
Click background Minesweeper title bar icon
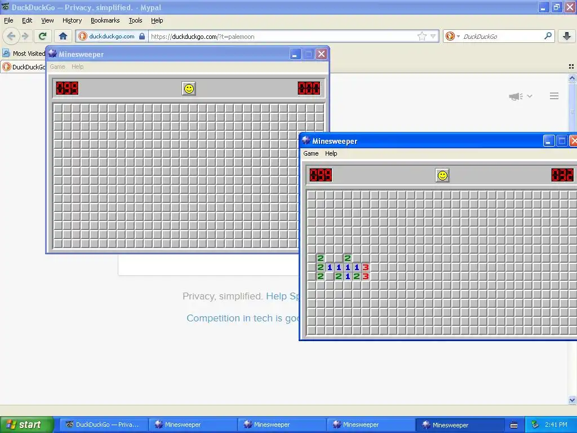(52, 54)
